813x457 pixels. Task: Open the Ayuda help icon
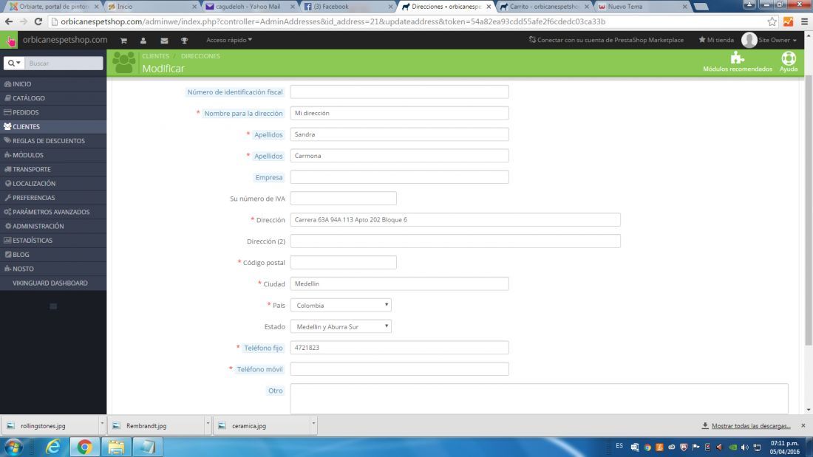pyautogui.click(x=789, y=62)
